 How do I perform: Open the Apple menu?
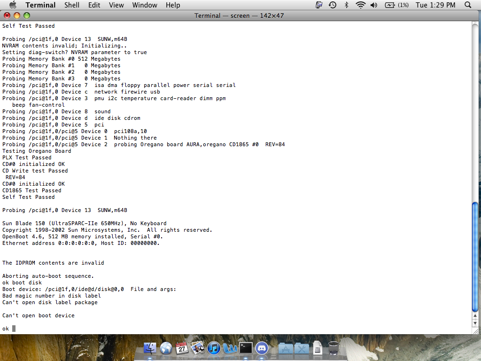[x=13, y=5]
